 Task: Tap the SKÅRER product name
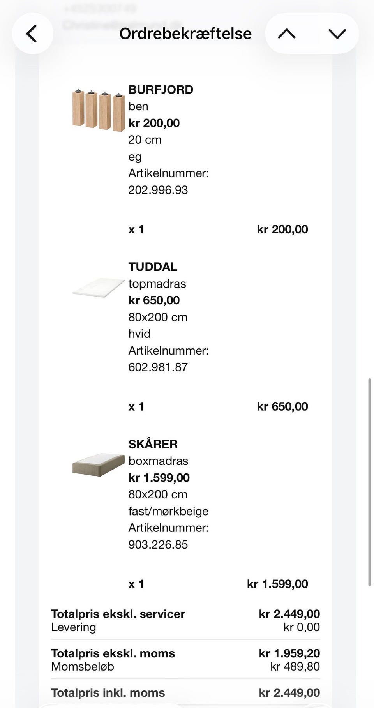coord(153,444)
